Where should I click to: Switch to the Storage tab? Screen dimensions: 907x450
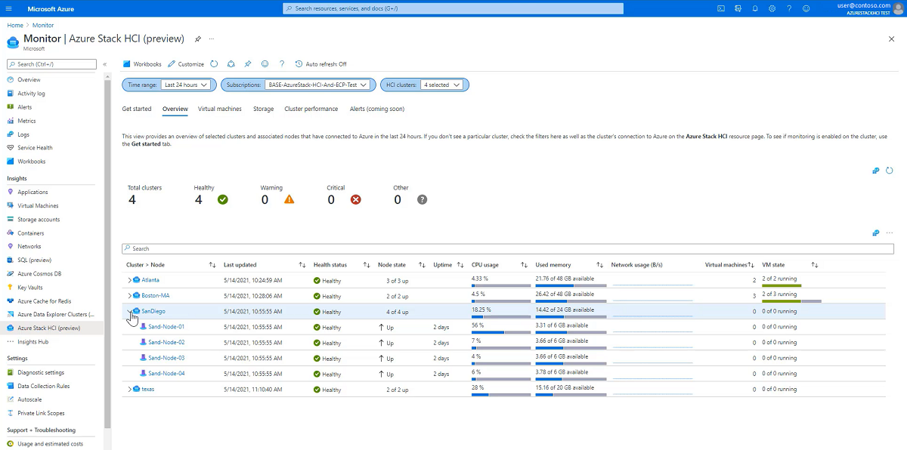[263, 109]
